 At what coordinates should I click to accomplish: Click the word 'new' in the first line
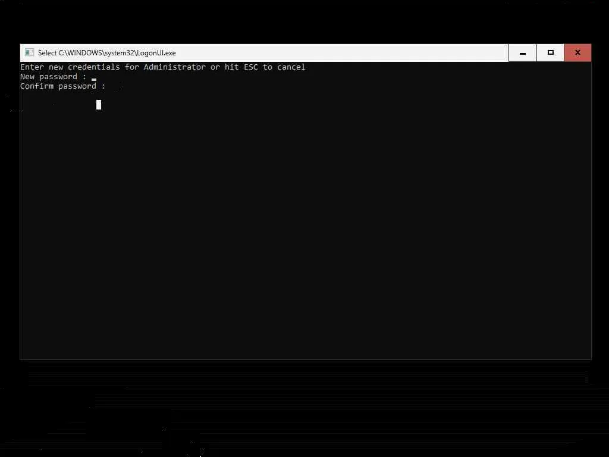click(x=55, y=67)
